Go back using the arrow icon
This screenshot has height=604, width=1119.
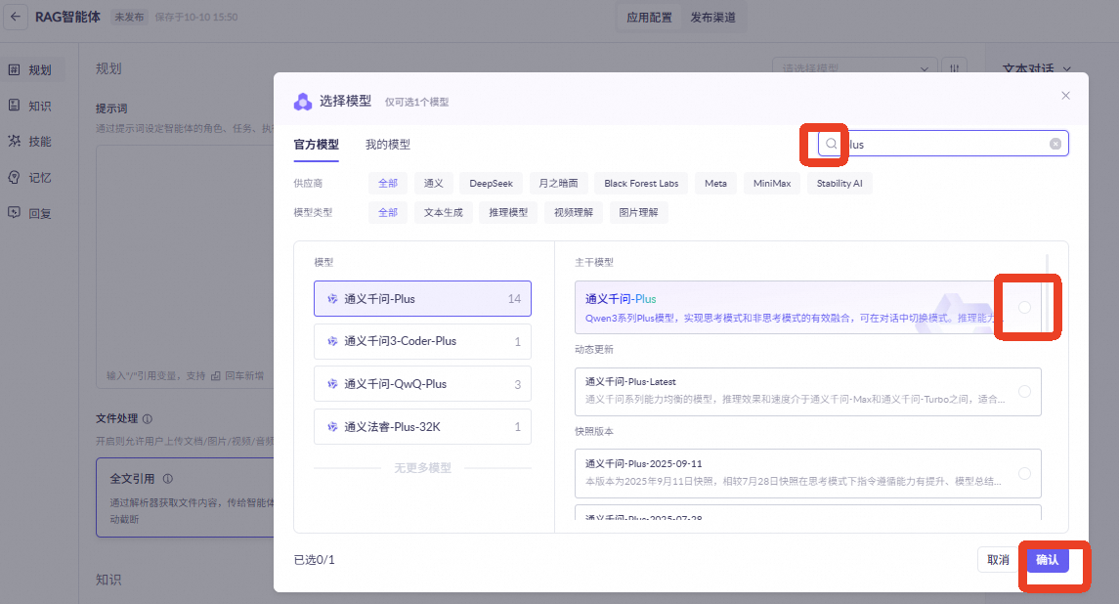[x=16, y=17]
